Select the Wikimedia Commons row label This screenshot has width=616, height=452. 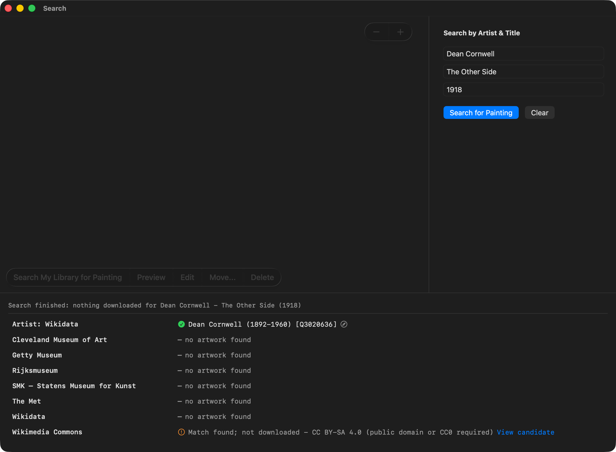pos(47,432)
